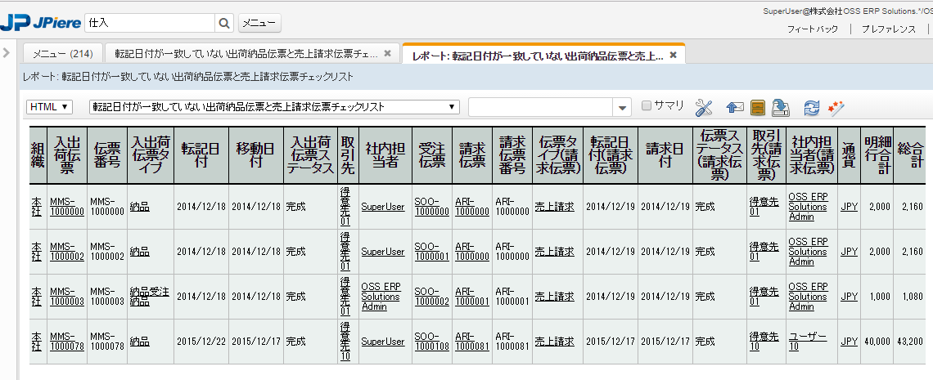
Task: Click the search input field containing 仕入
Action: tap(150, 23)
